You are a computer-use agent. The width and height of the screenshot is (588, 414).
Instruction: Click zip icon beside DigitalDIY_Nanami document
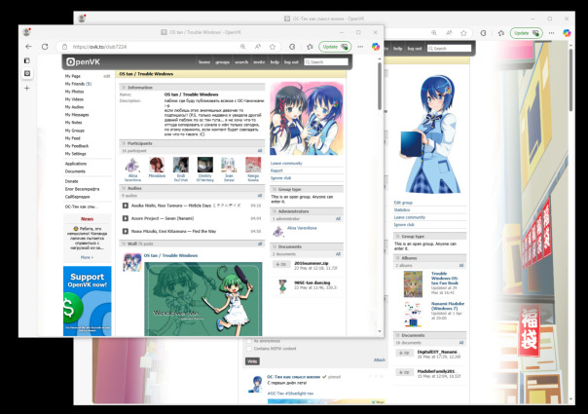tap(404, 354)
